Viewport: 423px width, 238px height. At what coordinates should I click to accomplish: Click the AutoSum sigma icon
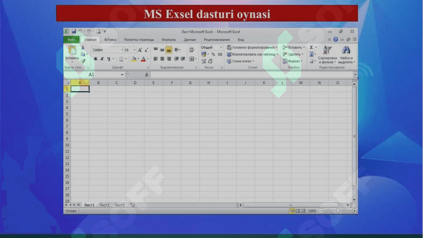click(x=311, y=47)
